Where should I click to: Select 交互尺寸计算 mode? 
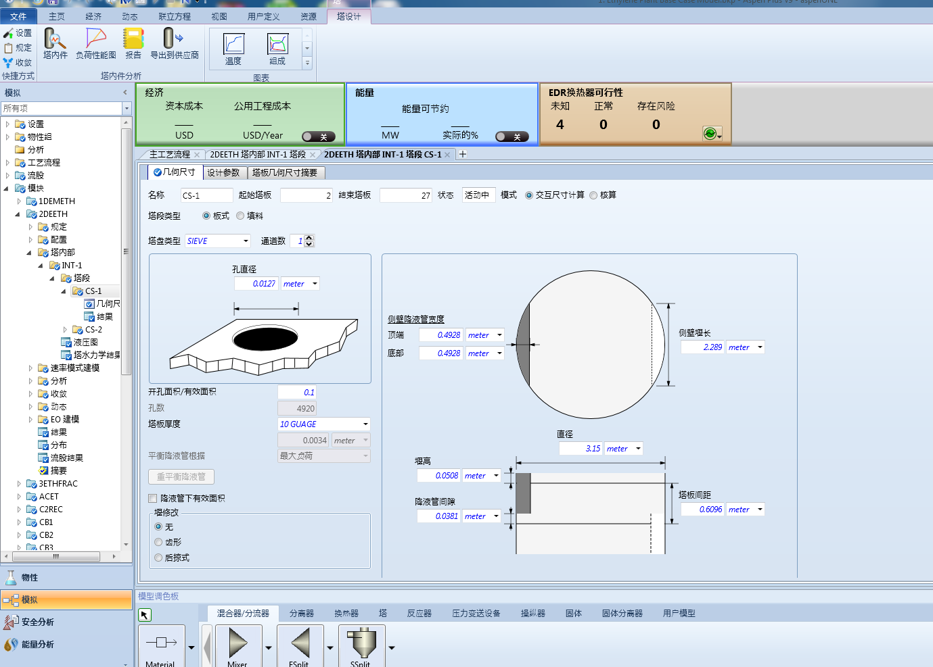point(529,195)
